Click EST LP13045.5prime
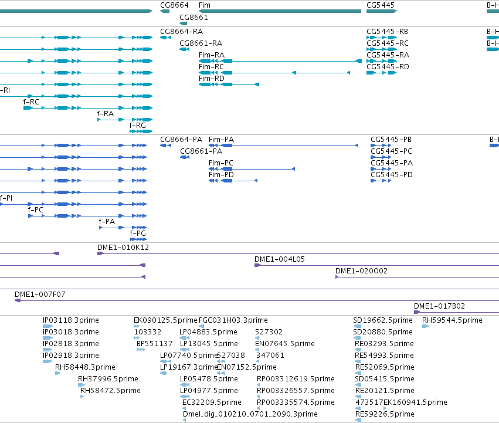 pos(209,344)
